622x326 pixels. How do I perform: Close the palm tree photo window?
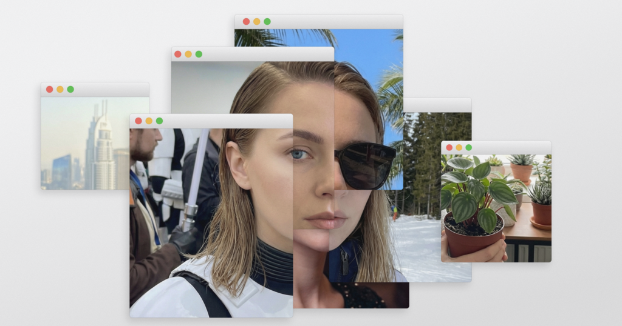(246, 21)
